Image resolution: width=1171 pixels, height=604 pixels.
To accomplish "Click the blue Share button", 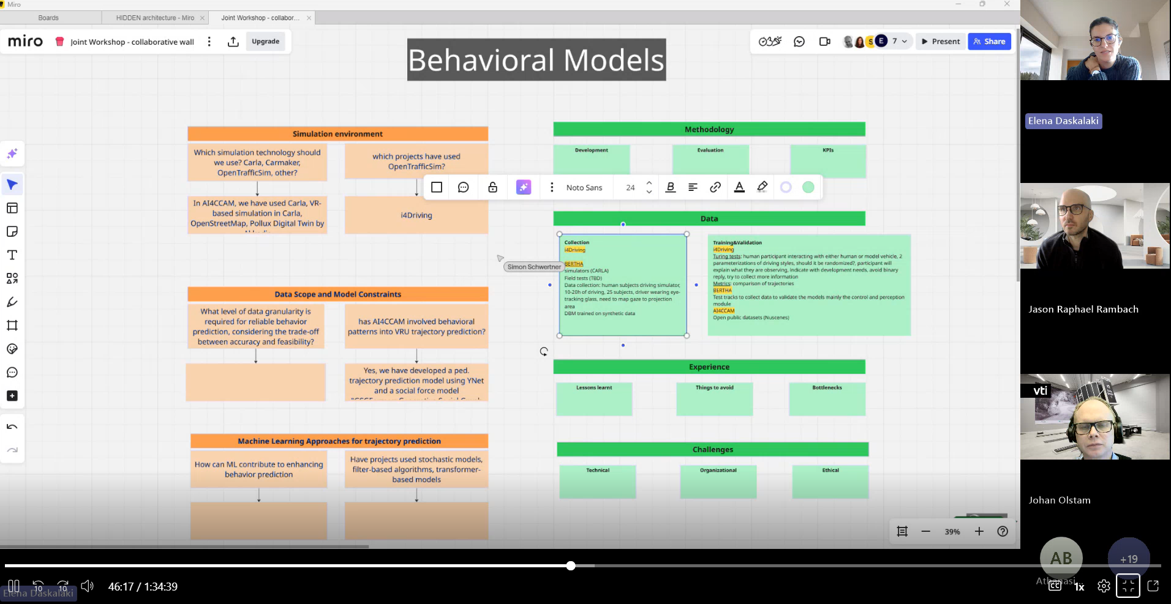I will click(x=989, y=42).
